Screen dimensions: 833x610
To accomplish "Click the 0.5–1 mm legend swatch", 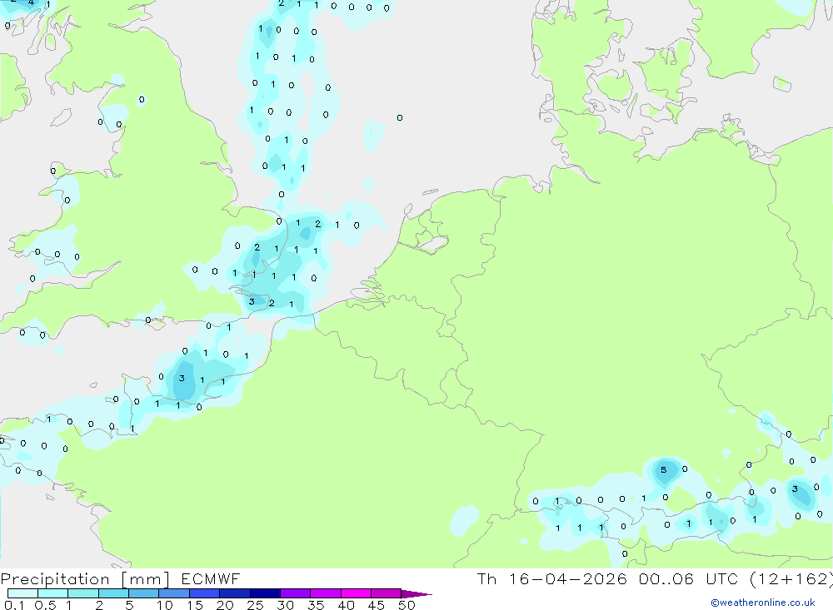I will pos(53,593).
